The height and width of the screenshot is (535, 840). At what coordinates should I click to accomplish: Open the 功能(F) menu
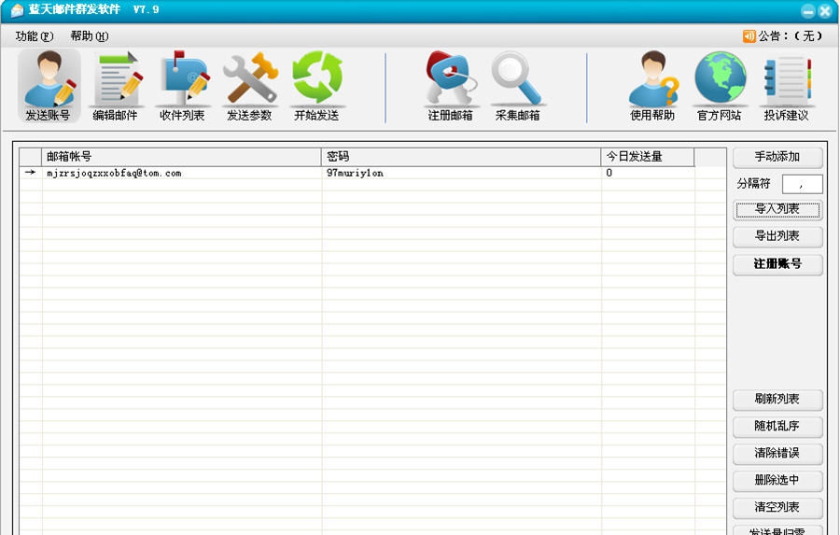35,36
